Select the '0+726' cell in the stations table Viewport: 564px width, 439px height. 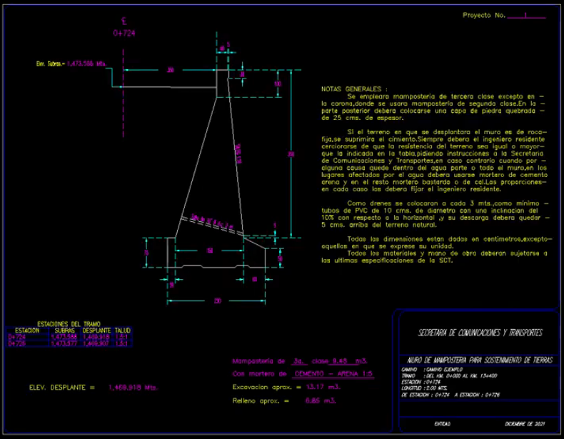[17, 343]
